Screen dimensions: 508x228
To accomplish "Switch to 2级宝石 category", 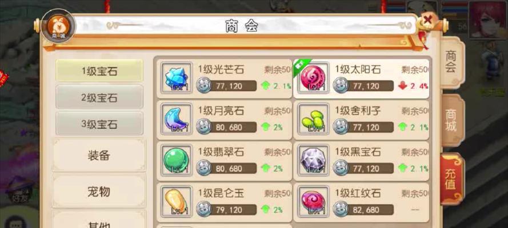I will [x=99, y=97].
